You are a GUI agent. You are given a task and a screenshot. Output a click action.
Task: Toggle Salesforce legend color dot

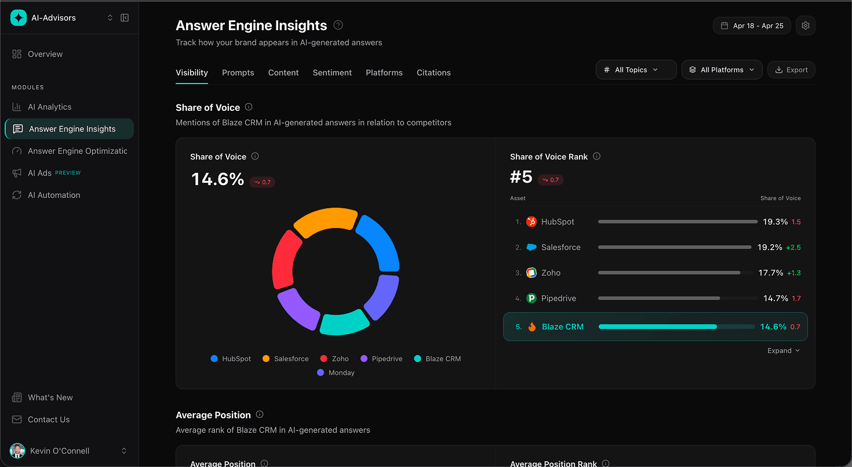pos(266,359)
